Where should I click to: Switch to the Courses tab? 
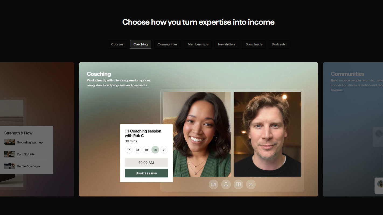tap(117, 44)
